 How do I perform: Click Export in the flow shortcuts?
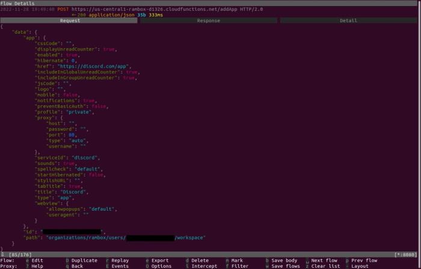click(x=160, y=260)
